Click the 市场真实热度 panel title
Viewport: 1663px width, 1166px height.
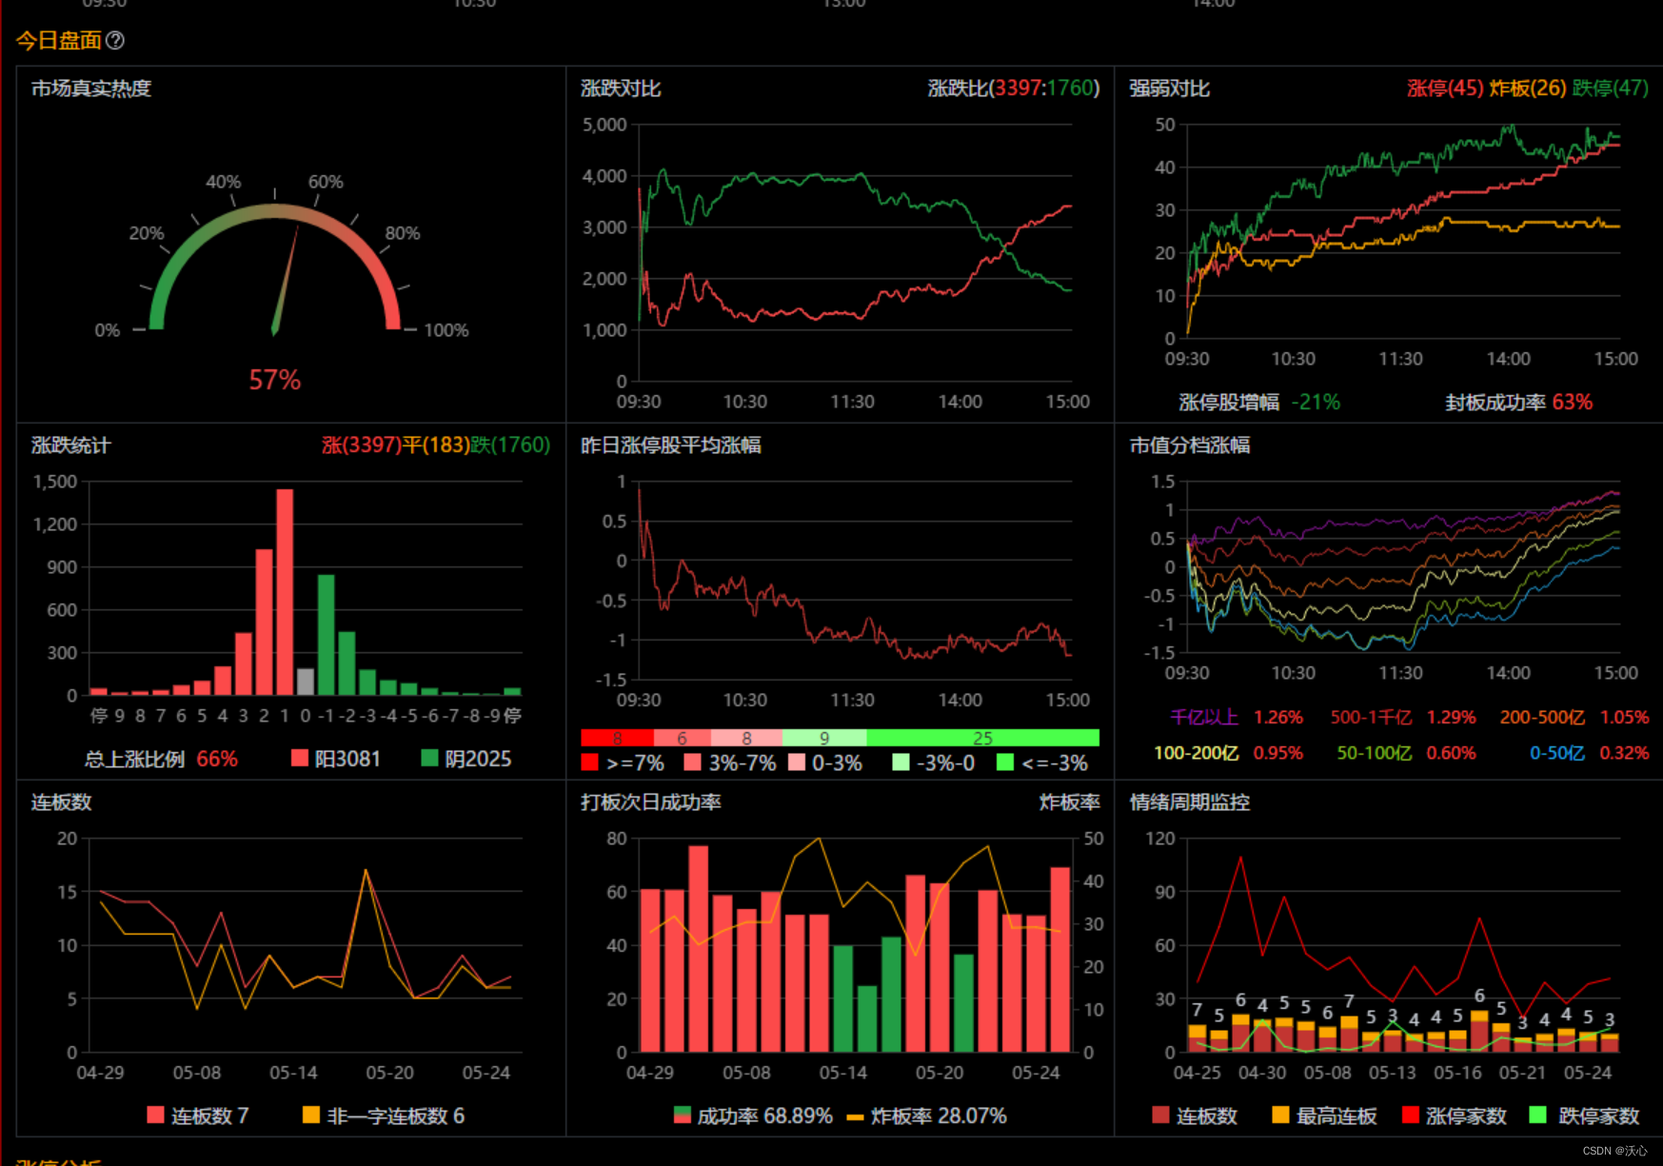[x=91, y=89]
